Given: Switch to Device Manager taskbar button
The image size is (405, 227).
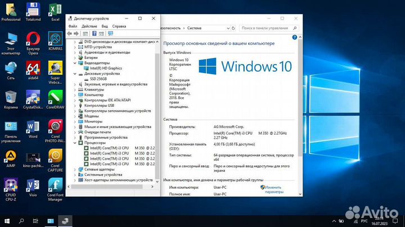Looking at the screenshot, I should 65,221.
